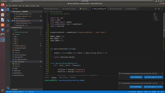
Task: Open the Debug menu
Action: pyautogui.click(x=27, y=6)
